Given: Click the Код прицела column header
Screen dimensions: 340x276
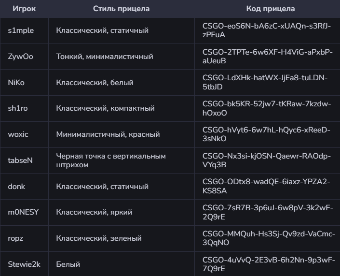Looking at the screenshot, I should tap(271, 9).
